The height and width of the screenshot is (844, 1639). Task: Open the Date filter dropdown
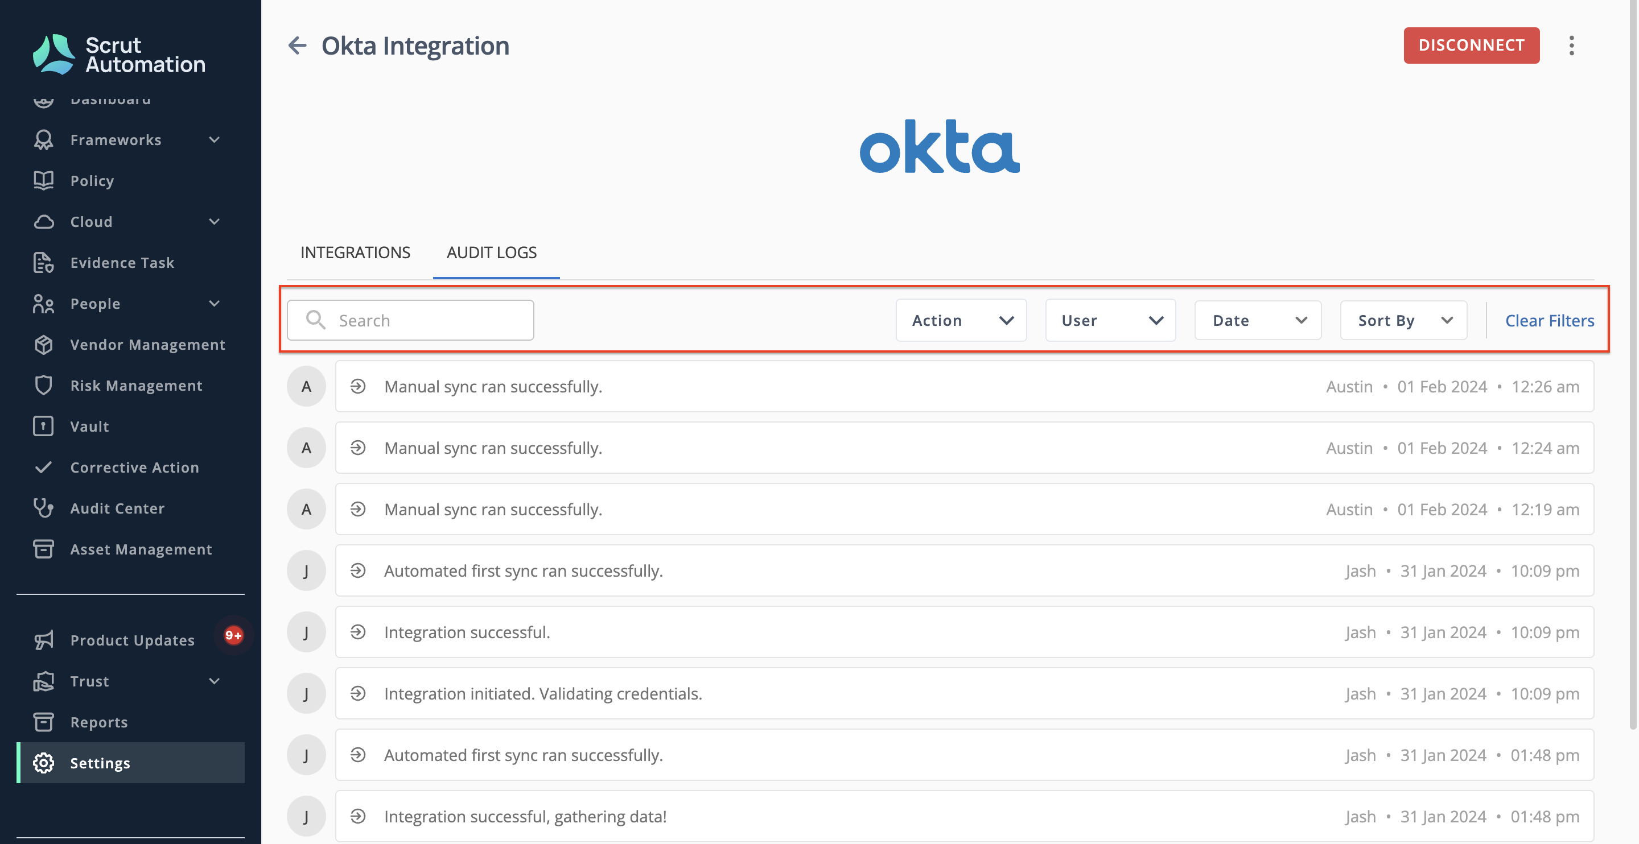[x=1258, y=321]
